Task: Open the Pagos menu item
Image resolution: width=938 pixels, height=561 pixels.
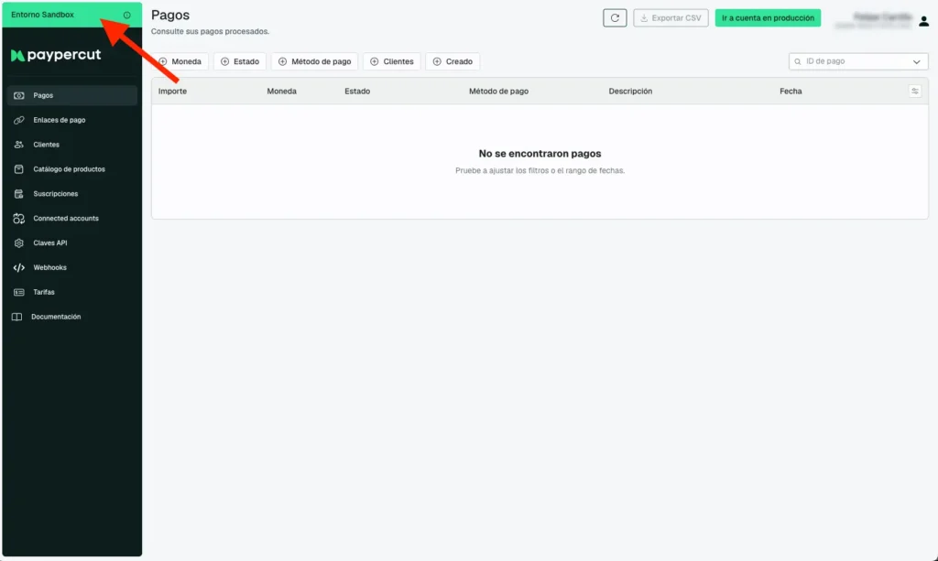Action: [72, 95]
